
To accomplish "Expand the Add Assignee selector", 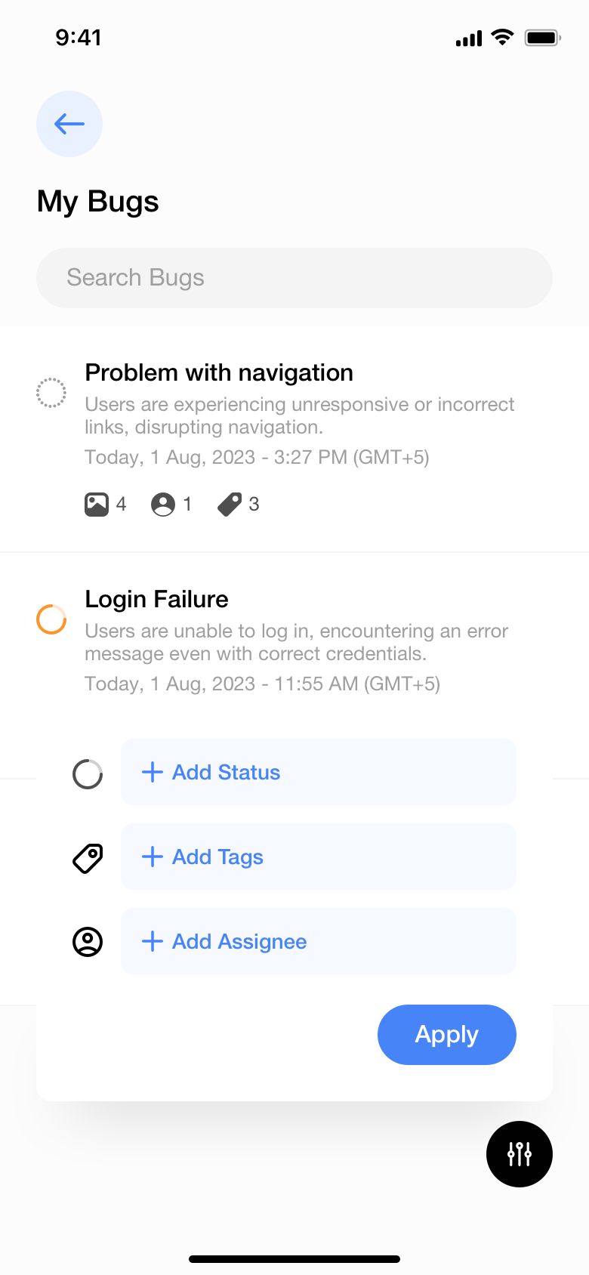I will pos(318,941).
